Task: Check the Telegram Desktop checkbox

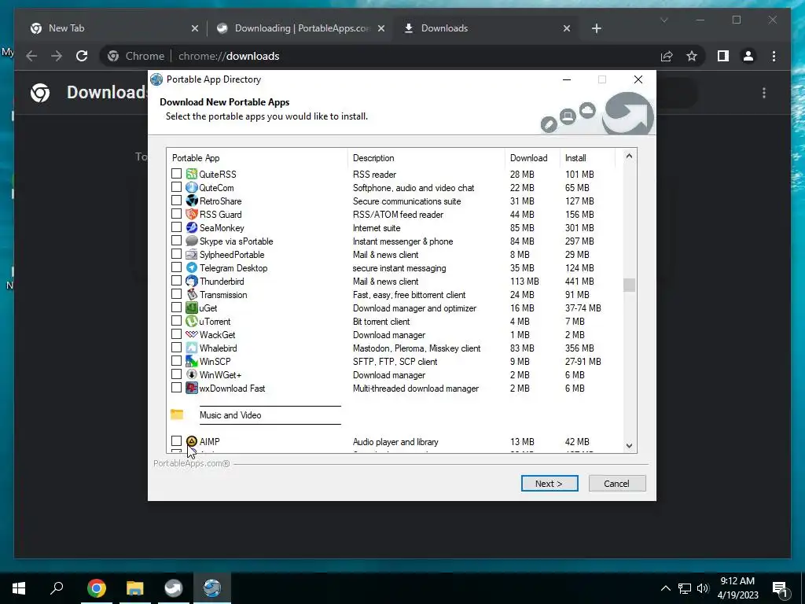Action: [x=176, y=267]
